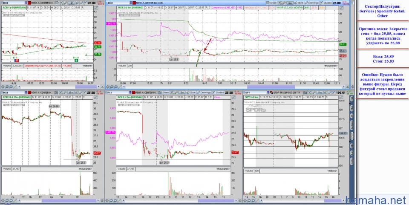409x205 pixels.
Task: Click crosshair pan icon below 1m chart
Action: (108, 87)
